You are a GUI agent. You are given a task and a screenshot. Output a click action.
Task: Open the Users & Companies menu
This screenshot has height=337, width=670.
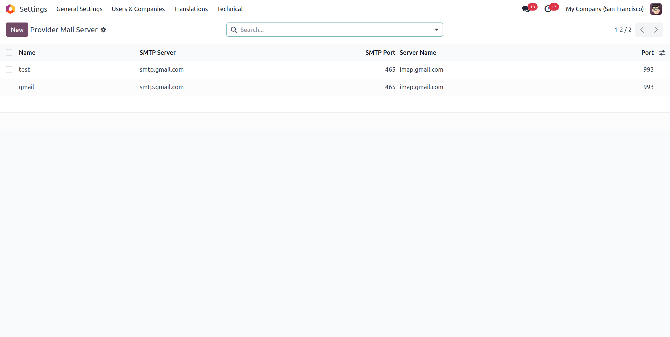[x=138, y=9]
